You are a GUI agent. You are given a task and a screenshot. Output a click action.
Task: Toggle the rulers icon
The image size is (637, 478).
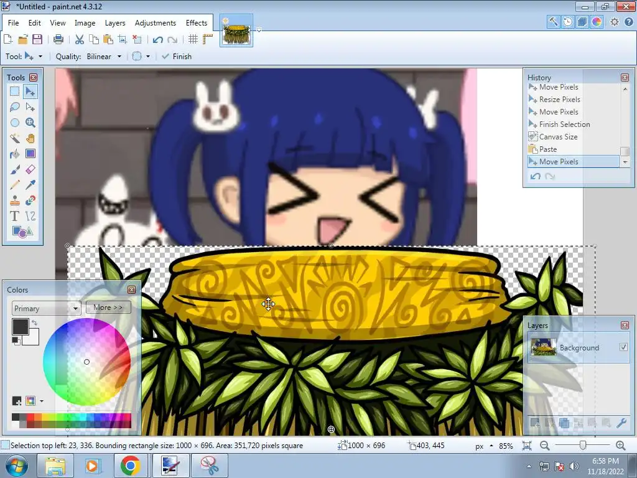pos(208,39)
